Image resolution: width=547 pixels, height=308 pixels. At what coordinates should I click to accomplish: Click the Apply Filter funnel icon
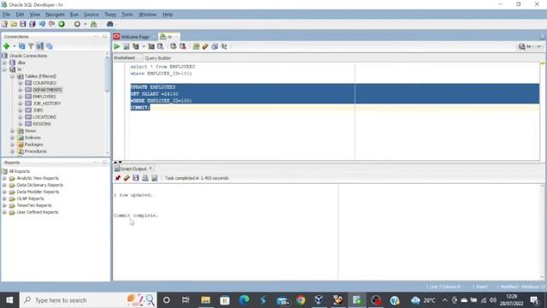click(x=31, y=46)
